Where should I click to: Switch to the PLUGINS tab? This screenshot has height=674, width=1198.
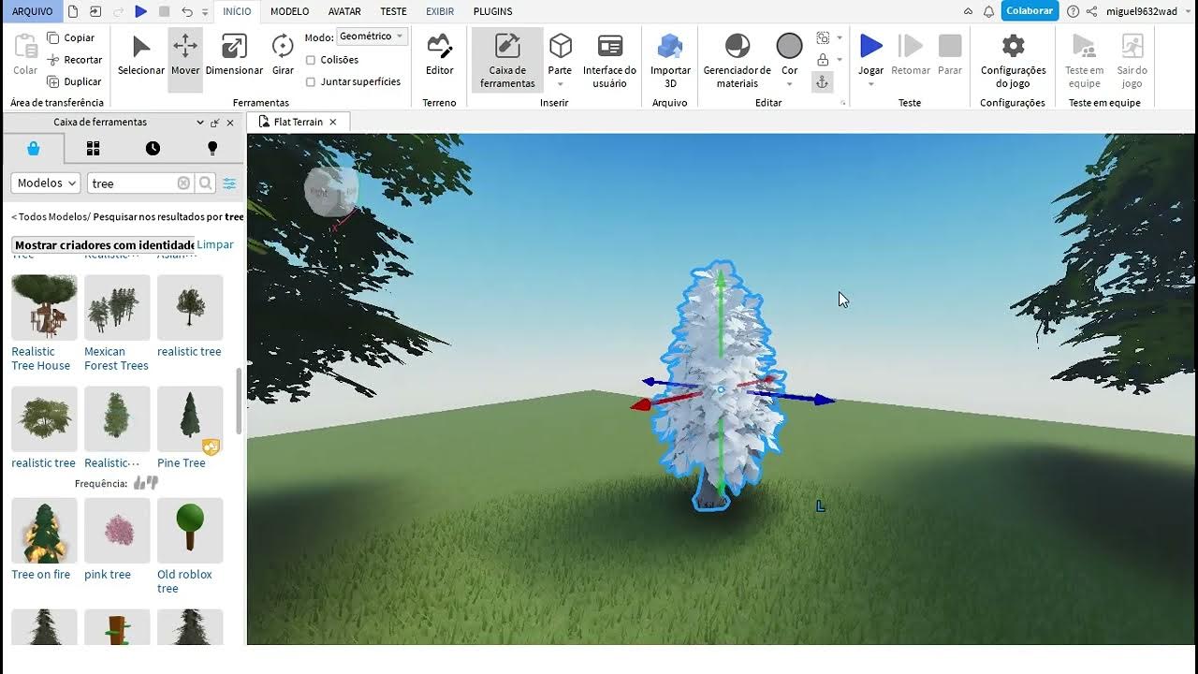pyautogui.click(x=492, y=11)
